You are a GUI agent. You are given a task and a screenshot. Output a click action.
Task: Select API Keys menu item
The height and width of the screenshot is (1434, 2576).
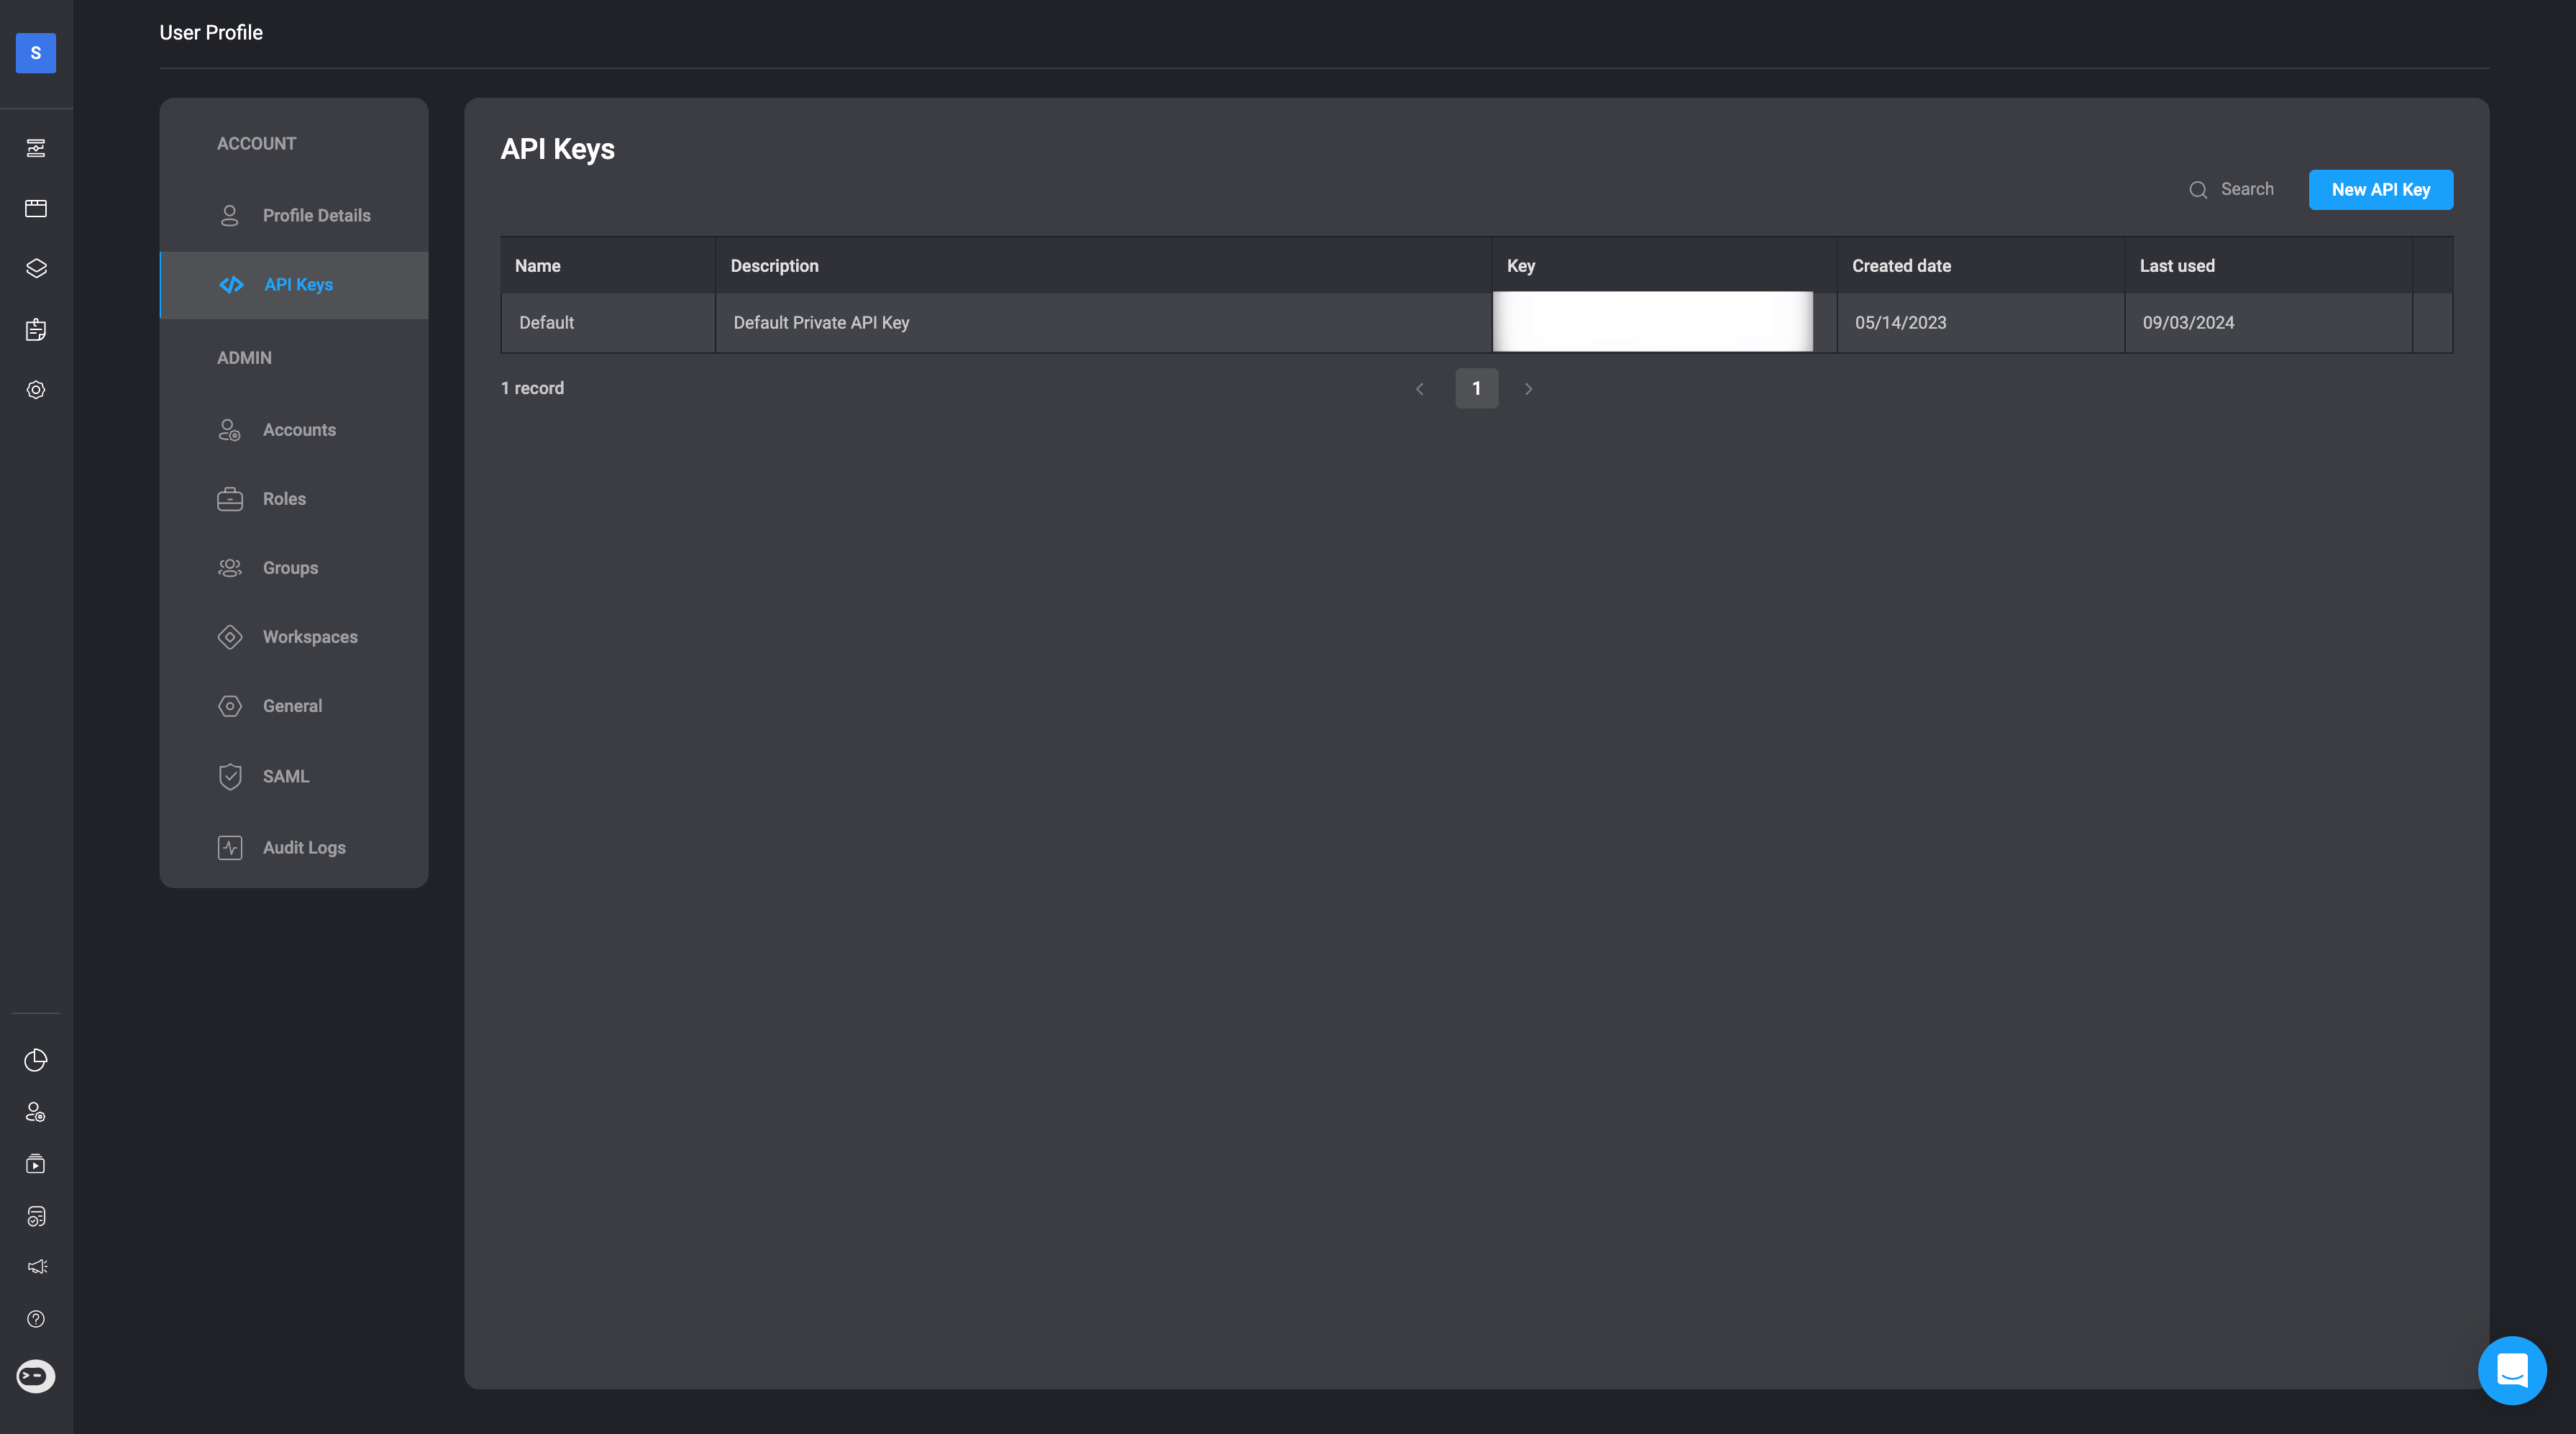294,285
